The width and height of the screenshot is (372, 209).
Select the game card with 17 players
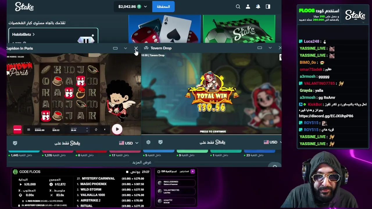pyautogui.click(x=125, y=153)
